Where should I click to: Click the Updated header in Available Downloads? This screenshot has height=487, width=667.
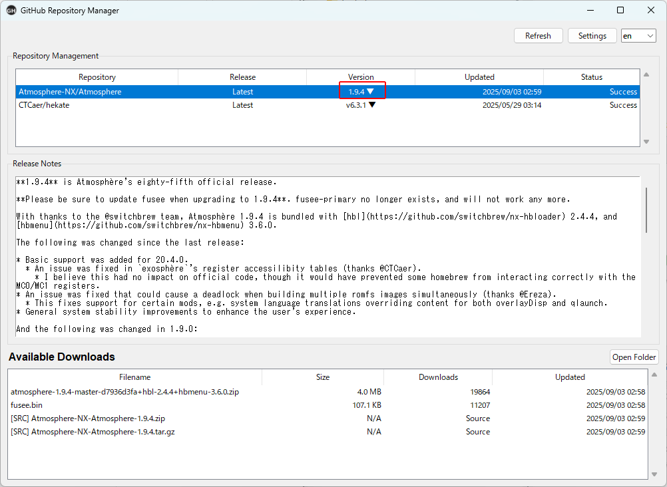point(570,377)
